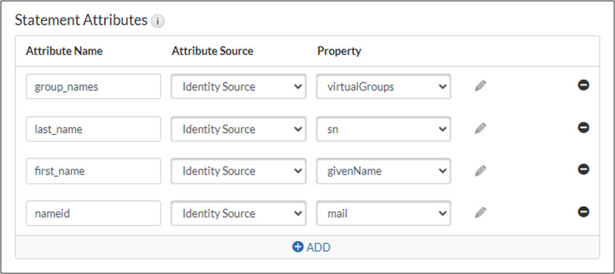615x274 pixels.
Task: Open the givenName property dropdown
Action: click(383, 171)
